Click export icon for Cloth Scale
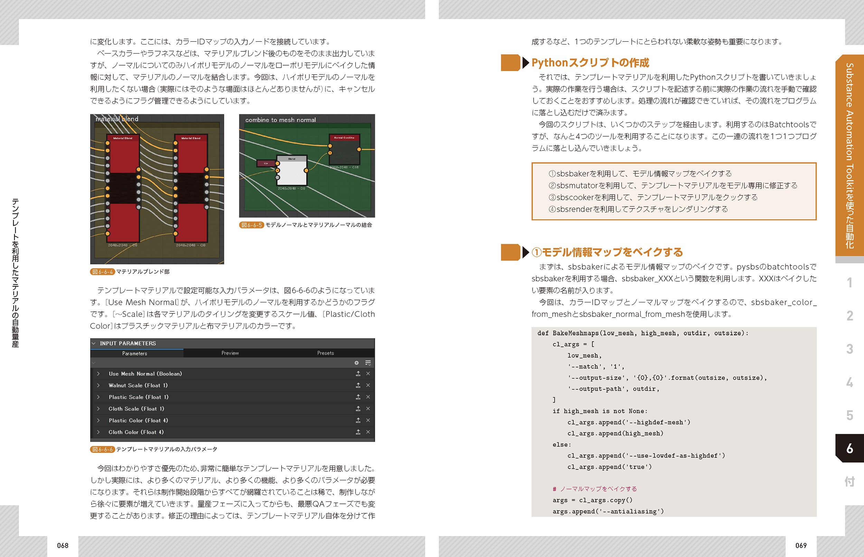Screen dimensions: 864x557 (x=358, y=409)
